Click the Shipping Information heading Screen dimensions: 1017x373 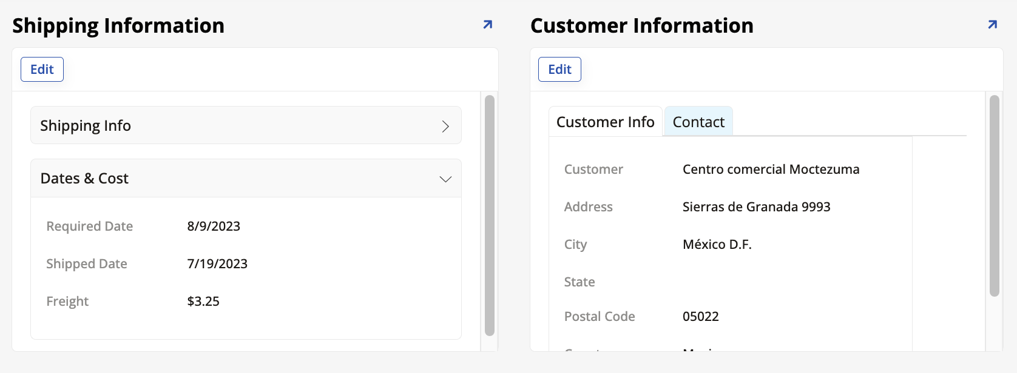point(118,25)
